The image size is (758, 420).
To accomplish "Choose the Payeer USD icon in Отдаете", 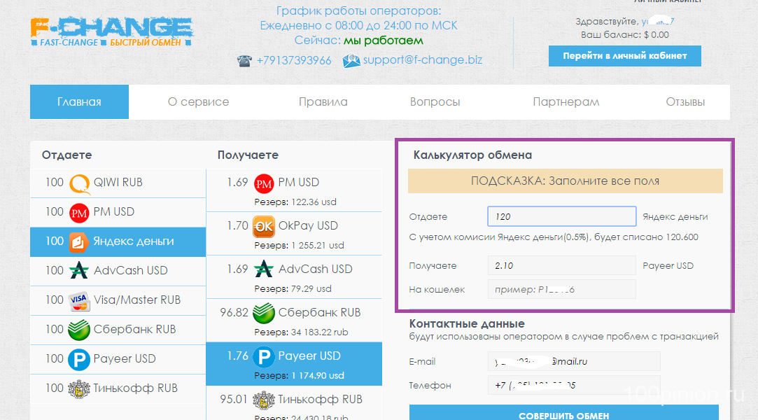I will pos(79,360).
